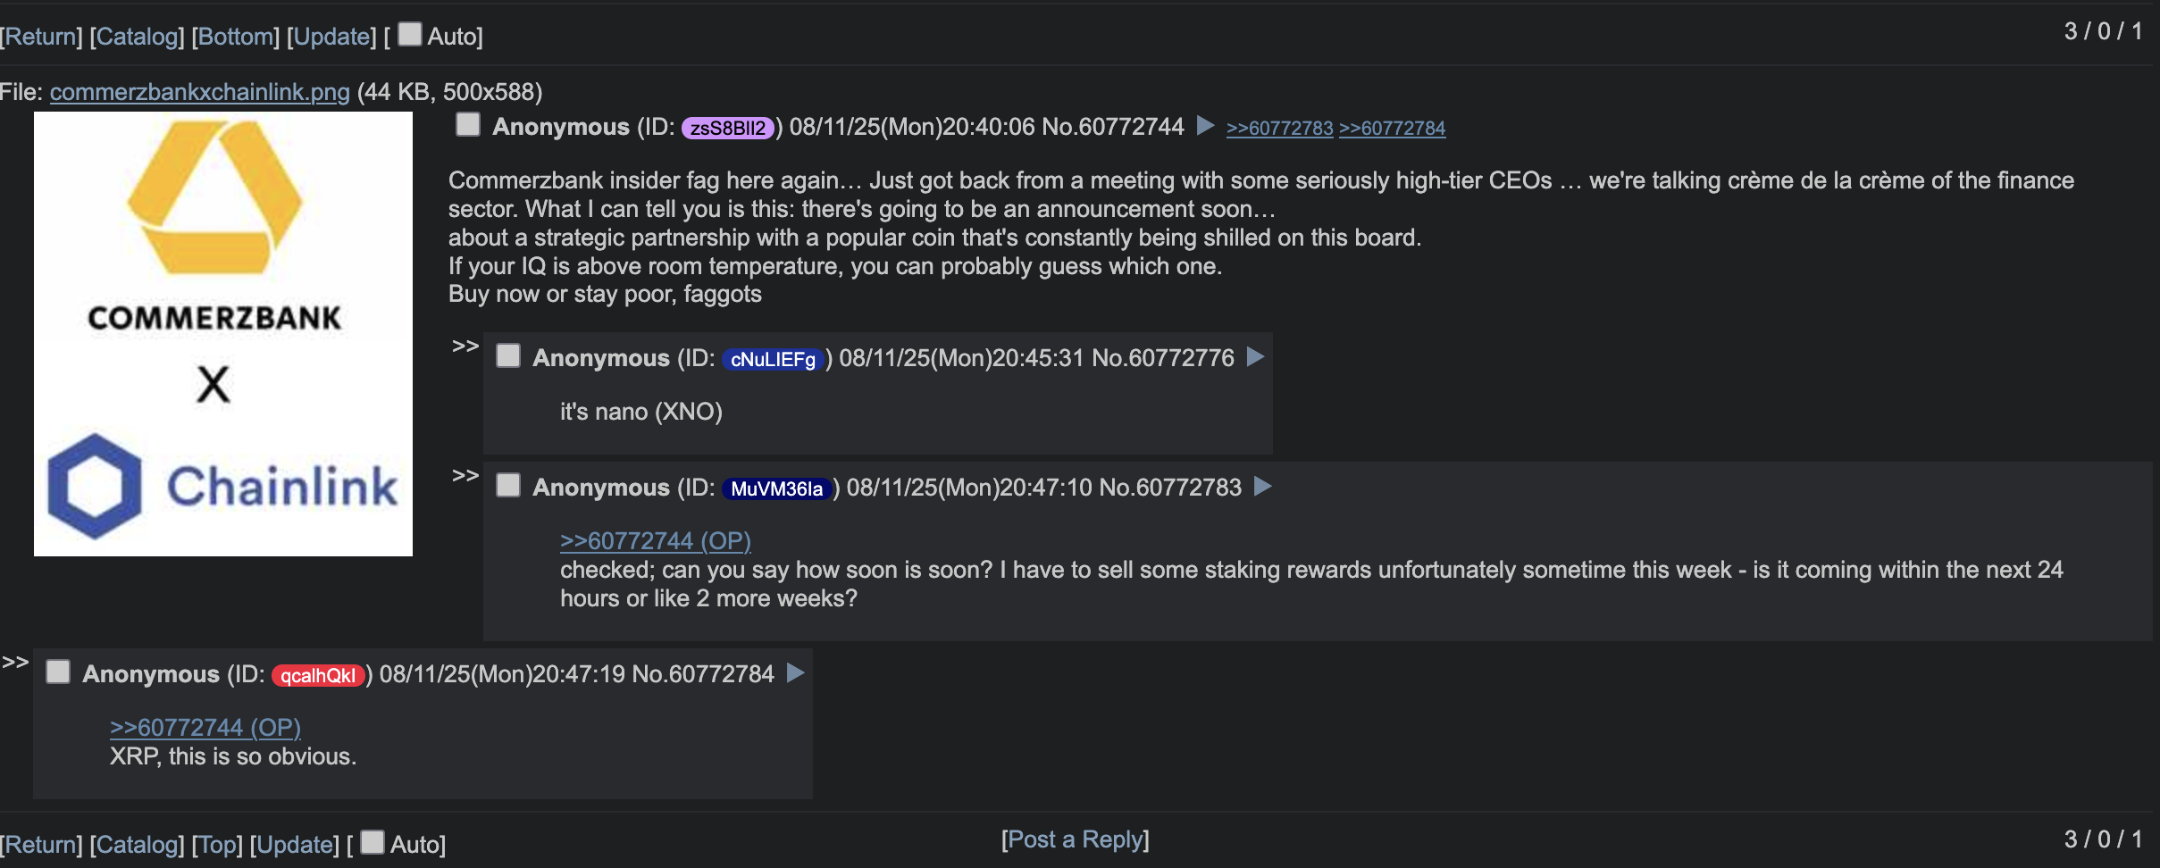Enable the top Auto update checkbox
Image resolution: width=2160 pixels, height=868 pixels.
pyautogui.click(x=410, y=34)
